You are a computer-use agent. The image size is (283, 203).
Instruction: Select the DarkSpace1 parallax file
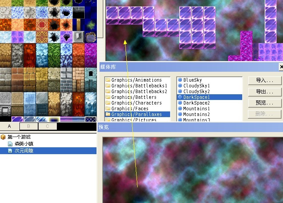(209, 97)
